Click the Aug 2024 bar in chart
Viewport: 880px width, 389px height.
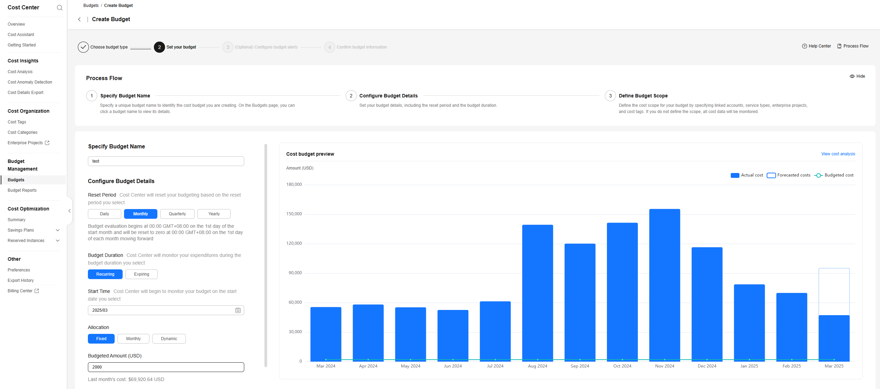537,293
